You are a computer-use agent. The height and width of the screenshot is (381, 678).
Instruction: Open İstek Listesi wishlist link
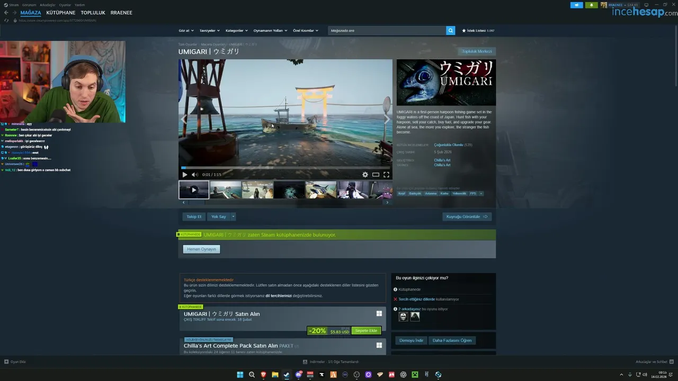point(478,31)
